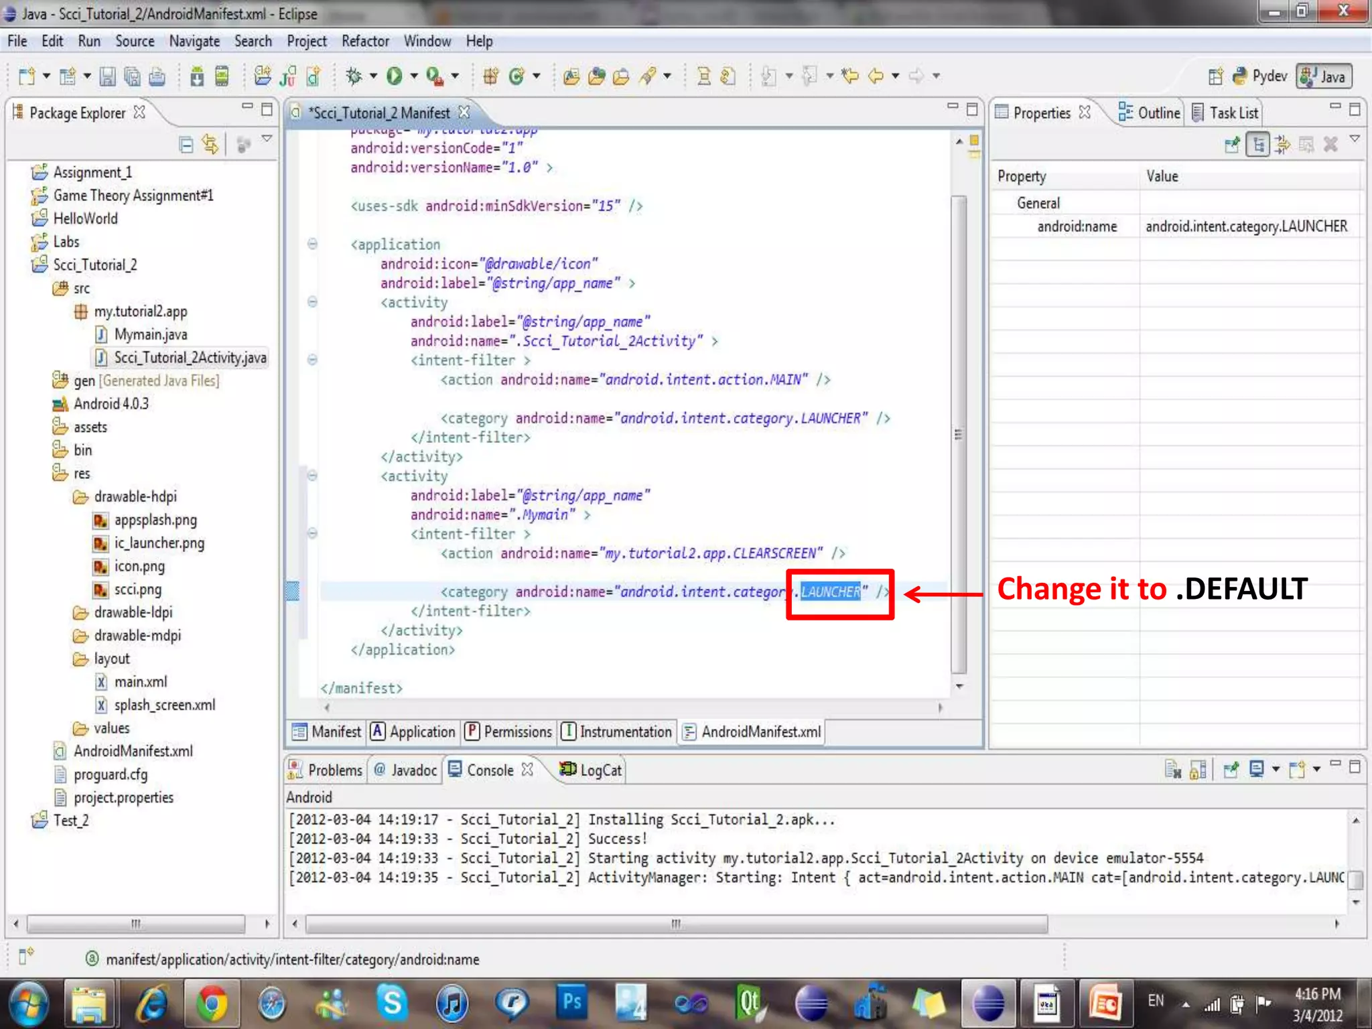The width and height of the screenshot is (1372, 1029).
Task: Toggle Scroll Lock in Console view
Action: click(1198, 770)
